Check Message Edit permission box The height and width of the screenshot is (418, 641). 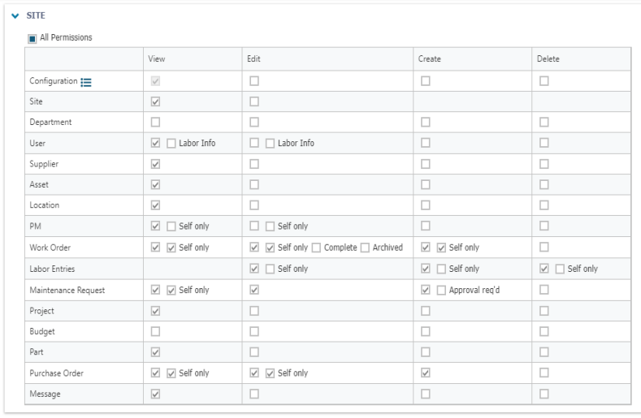tap(254, 394)
